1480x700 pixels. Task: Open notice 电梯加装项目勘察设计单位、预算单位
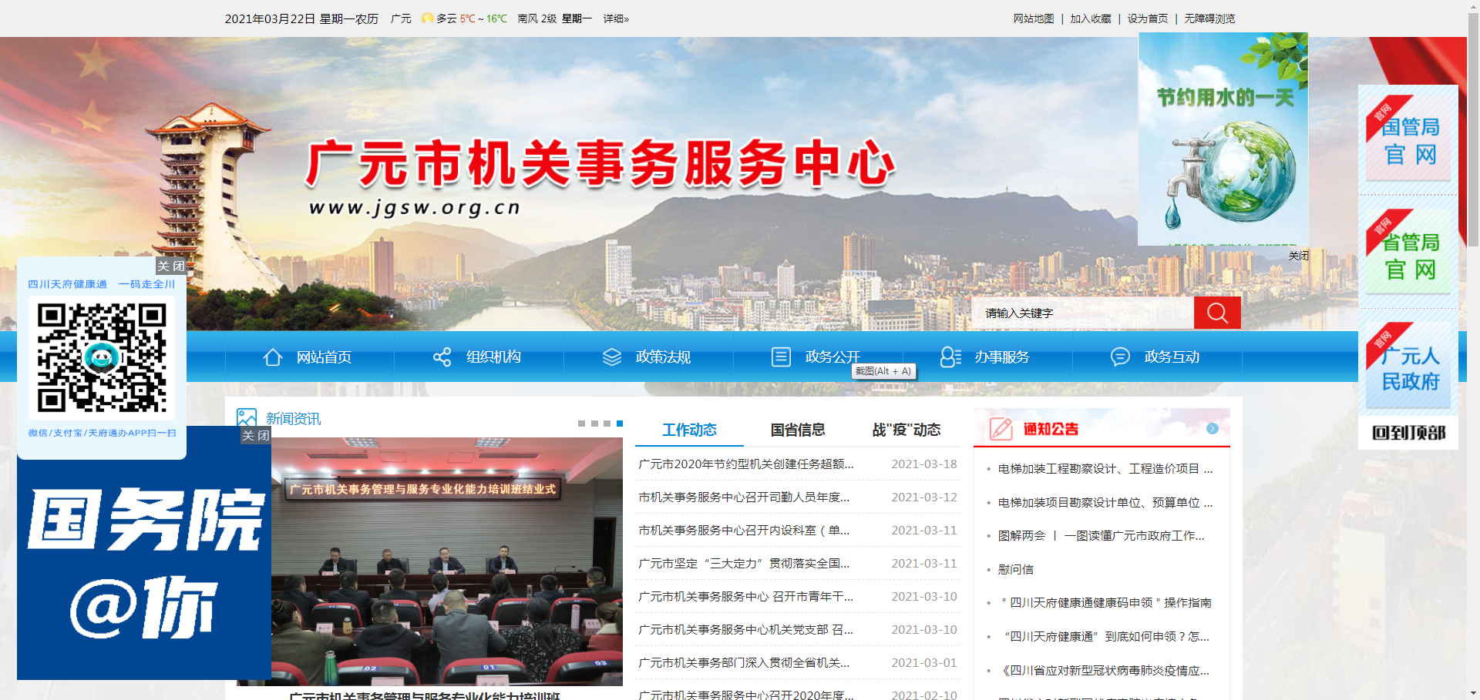[x=1105, y=502]
